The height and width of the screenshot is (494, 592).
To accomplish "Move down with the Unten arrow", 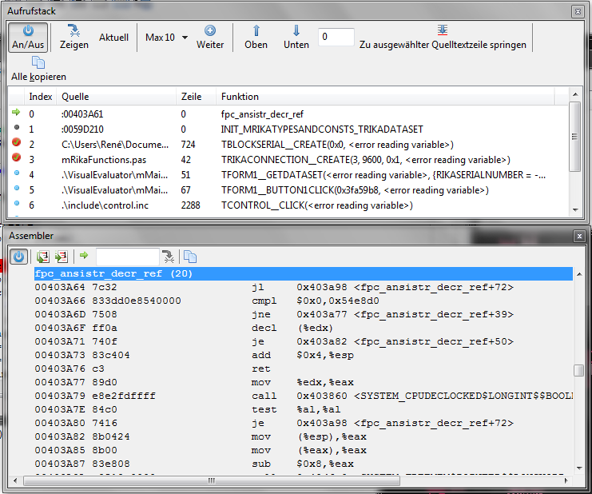I will coord(296,37).
